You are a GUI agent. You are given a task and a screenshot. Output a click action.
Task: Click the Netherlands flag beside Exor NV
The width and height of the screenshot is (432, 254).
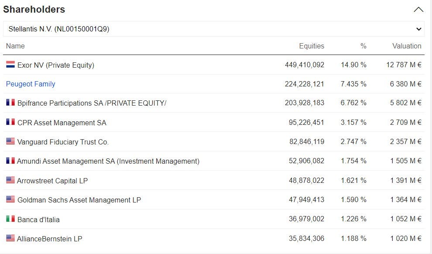(x=10, y=65)
